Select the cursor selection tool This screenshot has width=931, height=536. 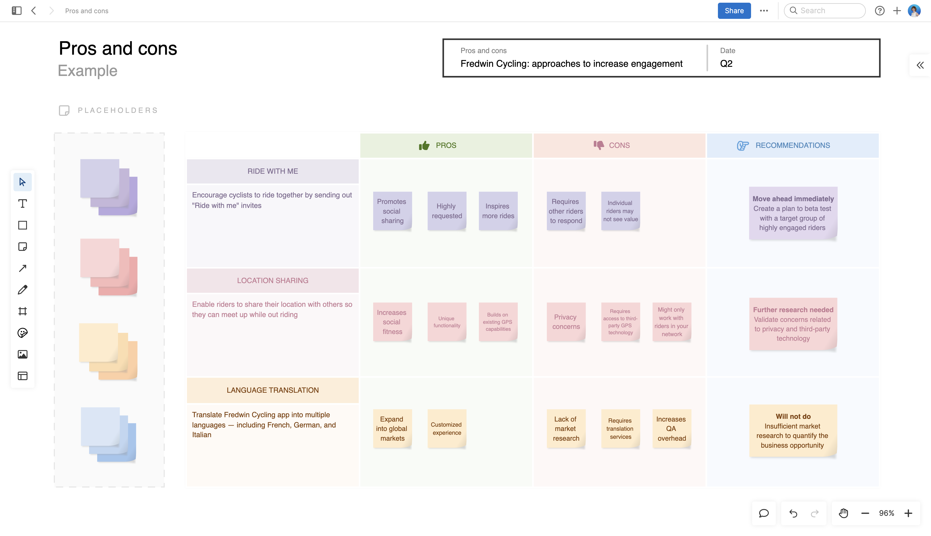click(22, 182)
